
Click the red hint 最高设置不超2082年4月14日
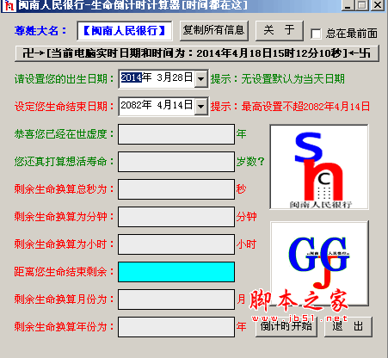point(305,107)
